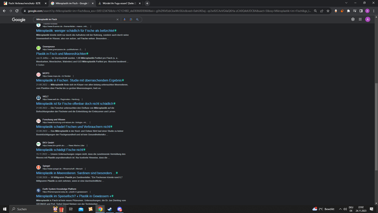Open more options for the thuenen.de result
378x213 pixels.
(x=91, y=26)
